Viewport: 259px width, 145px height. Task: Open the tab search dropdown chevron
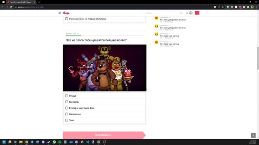[x=239, y=2]
